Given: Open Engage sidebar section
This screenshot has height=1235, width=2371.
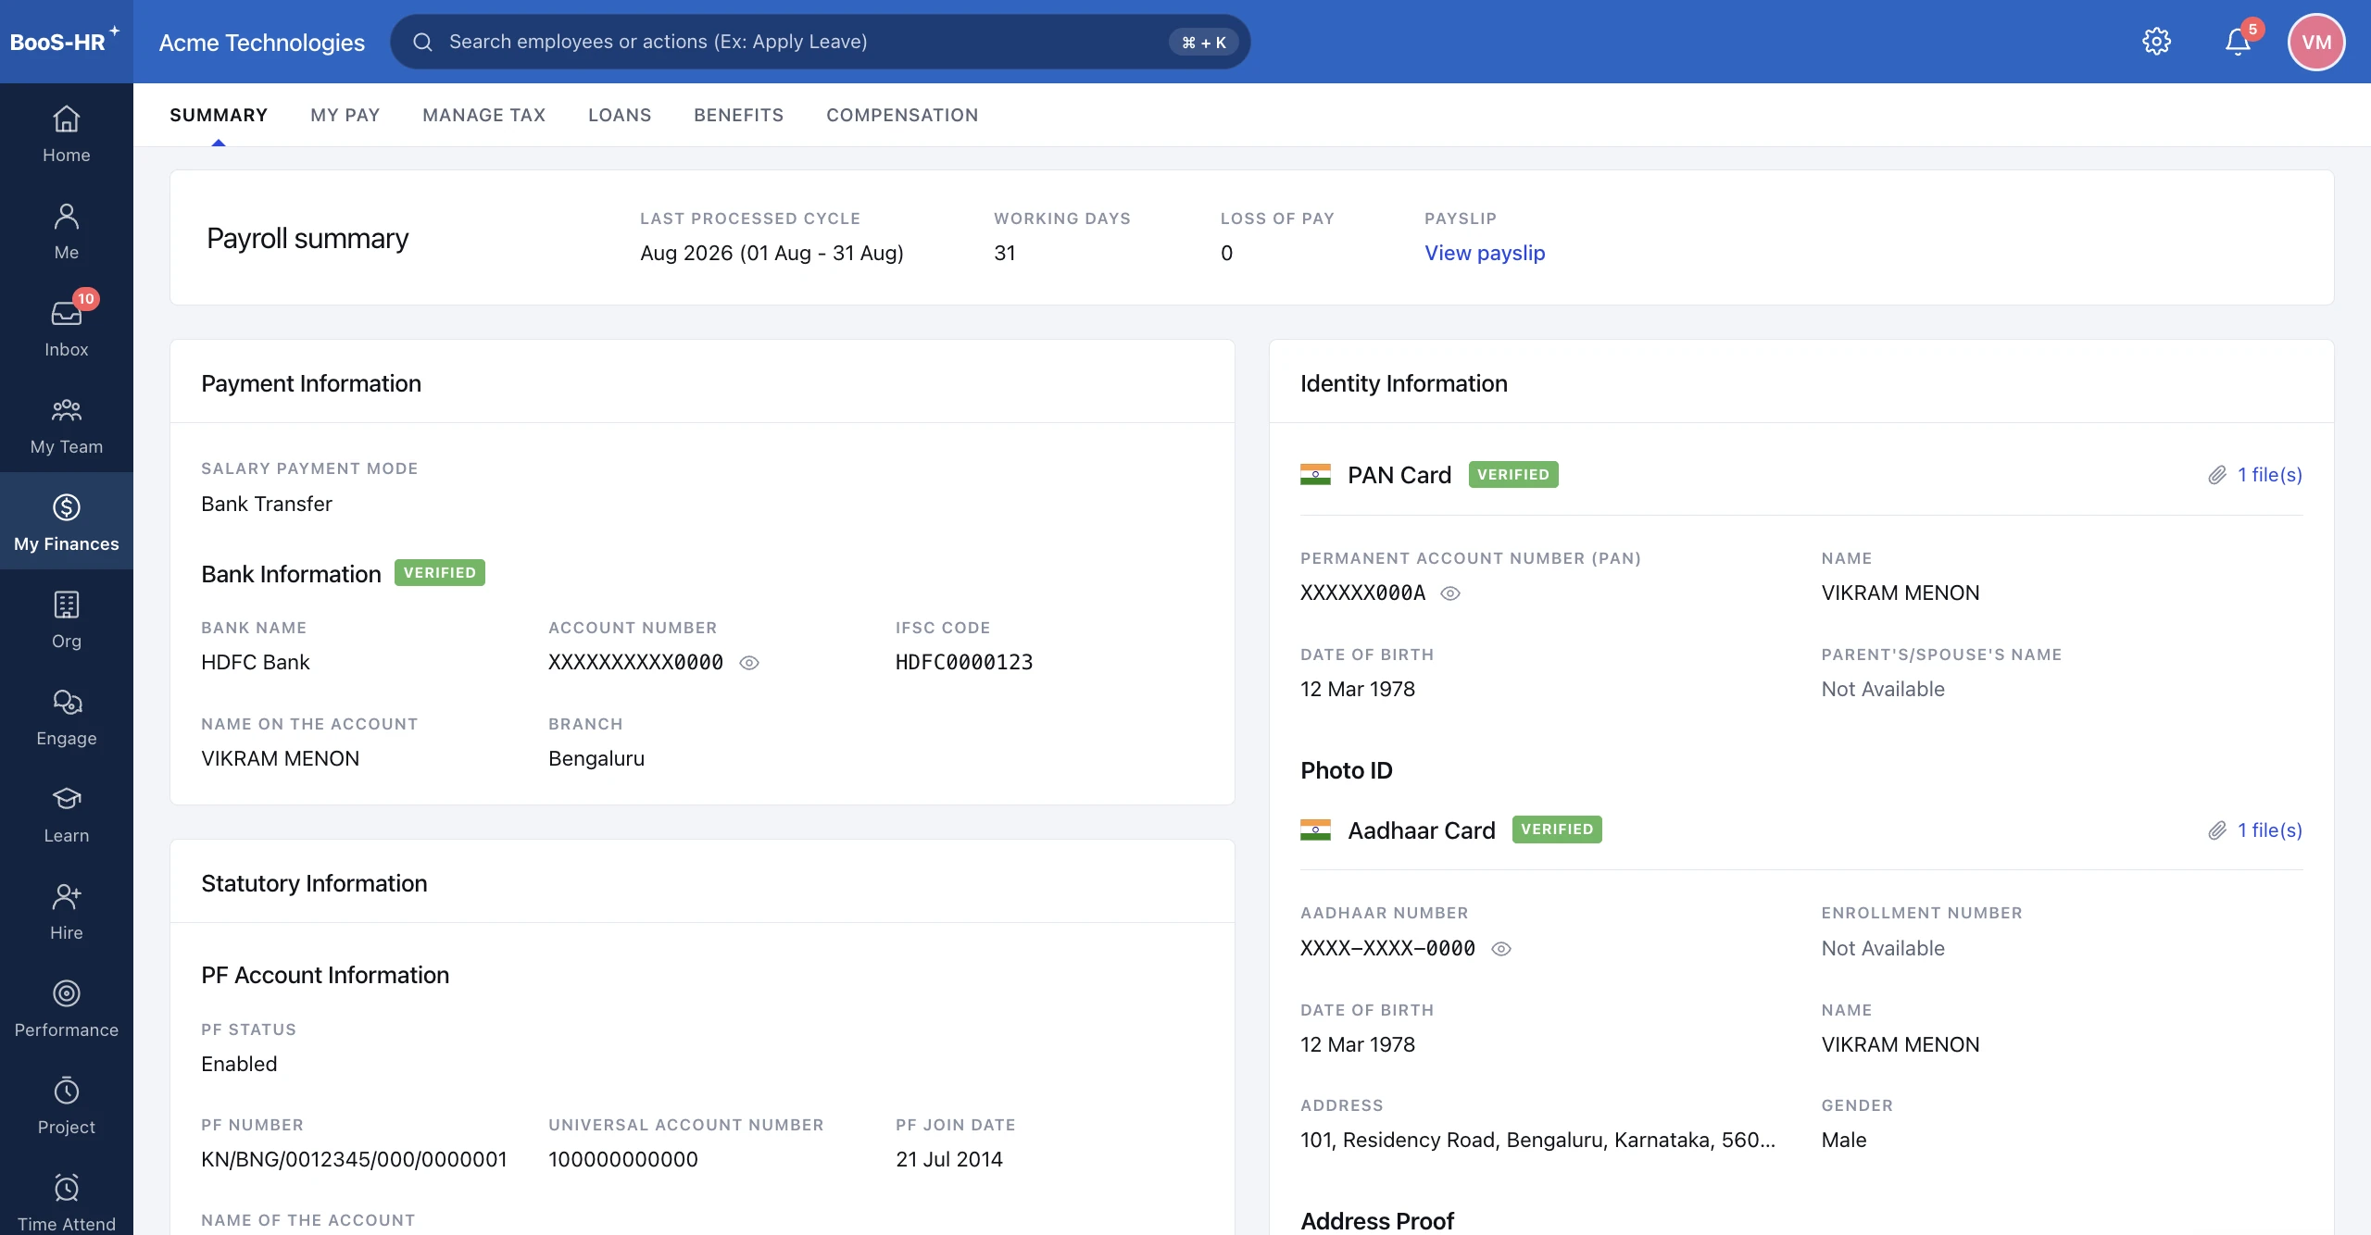Looking at the screenshot, I should coord(67,717).
